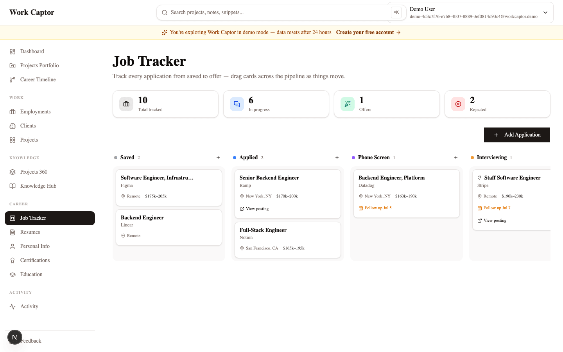Open the Education graduation cap icon
Viewport: 563px width, 352px height.
point(13,275)
